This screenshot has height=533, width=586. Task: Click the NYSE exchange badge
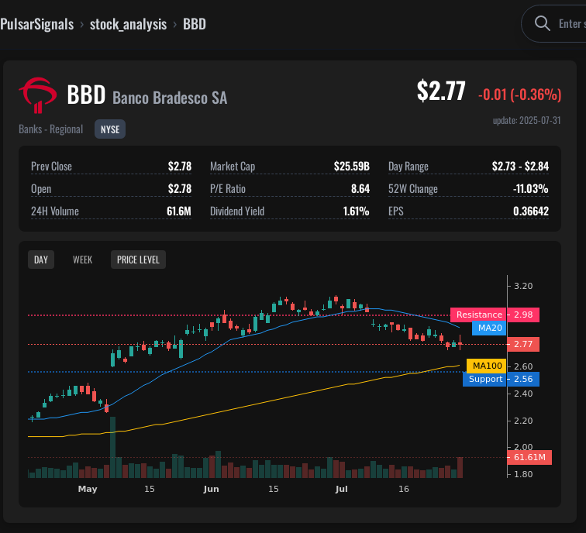pos(110,129)
